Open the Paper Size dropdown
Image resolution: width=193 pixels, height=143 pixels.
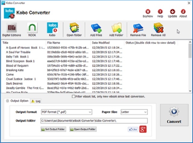tap(134, 112)
